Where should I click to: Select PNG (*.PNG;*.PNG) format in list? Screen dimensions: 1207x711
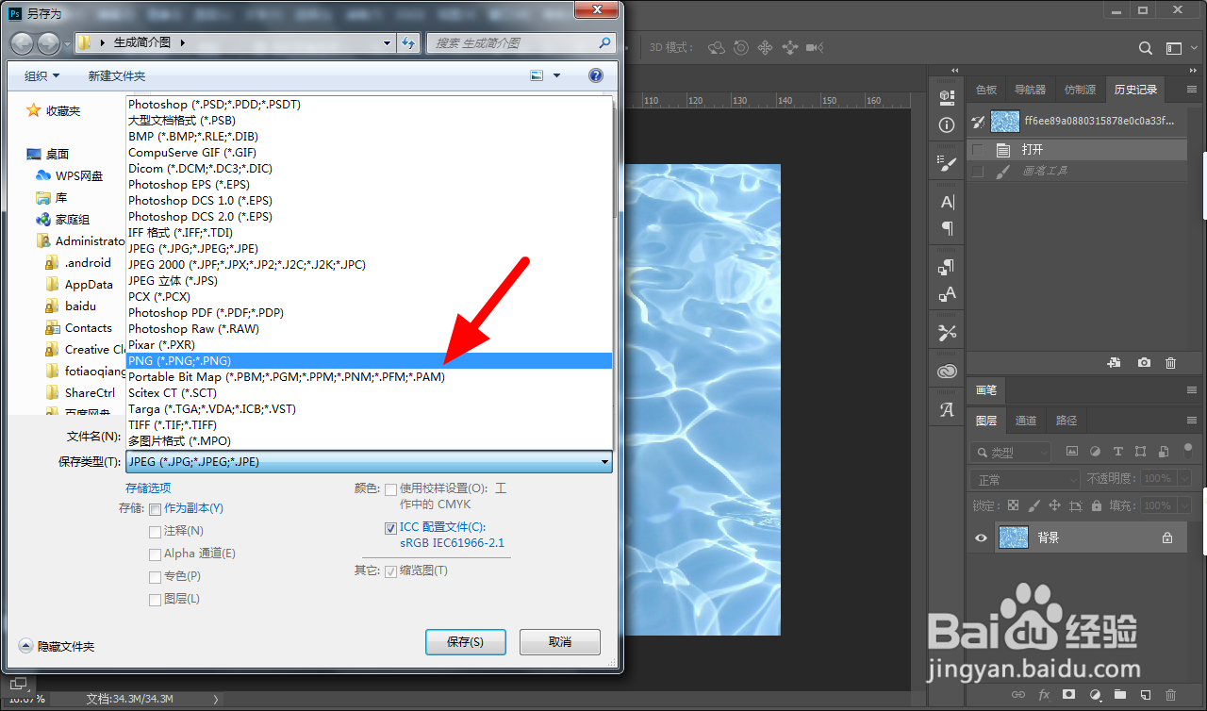[x=369, y=360]
